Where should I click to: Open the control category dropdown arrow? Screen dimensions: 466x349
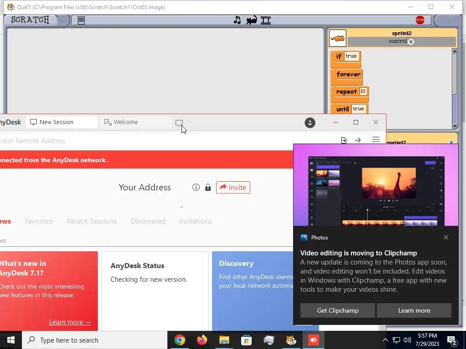pos(411,42)
